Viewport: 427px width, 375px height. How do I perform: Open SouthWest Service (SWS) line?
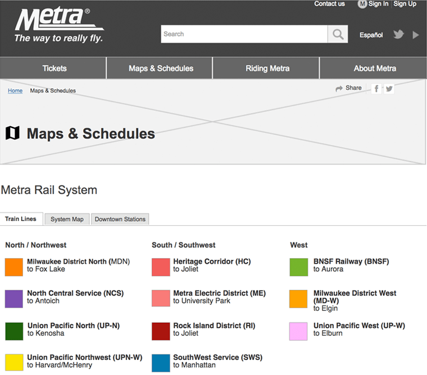218,357
